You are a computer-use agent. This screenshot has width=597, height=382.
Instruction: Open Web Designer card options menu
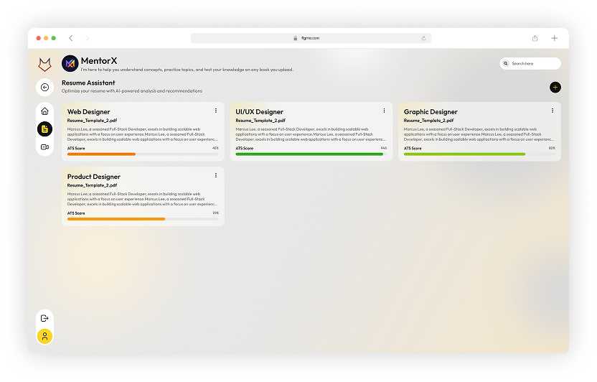click(x=216, y=111)
